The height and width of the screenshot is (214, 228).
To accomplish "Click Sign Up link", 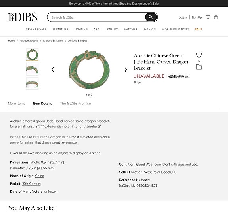I will coord(196,17).
